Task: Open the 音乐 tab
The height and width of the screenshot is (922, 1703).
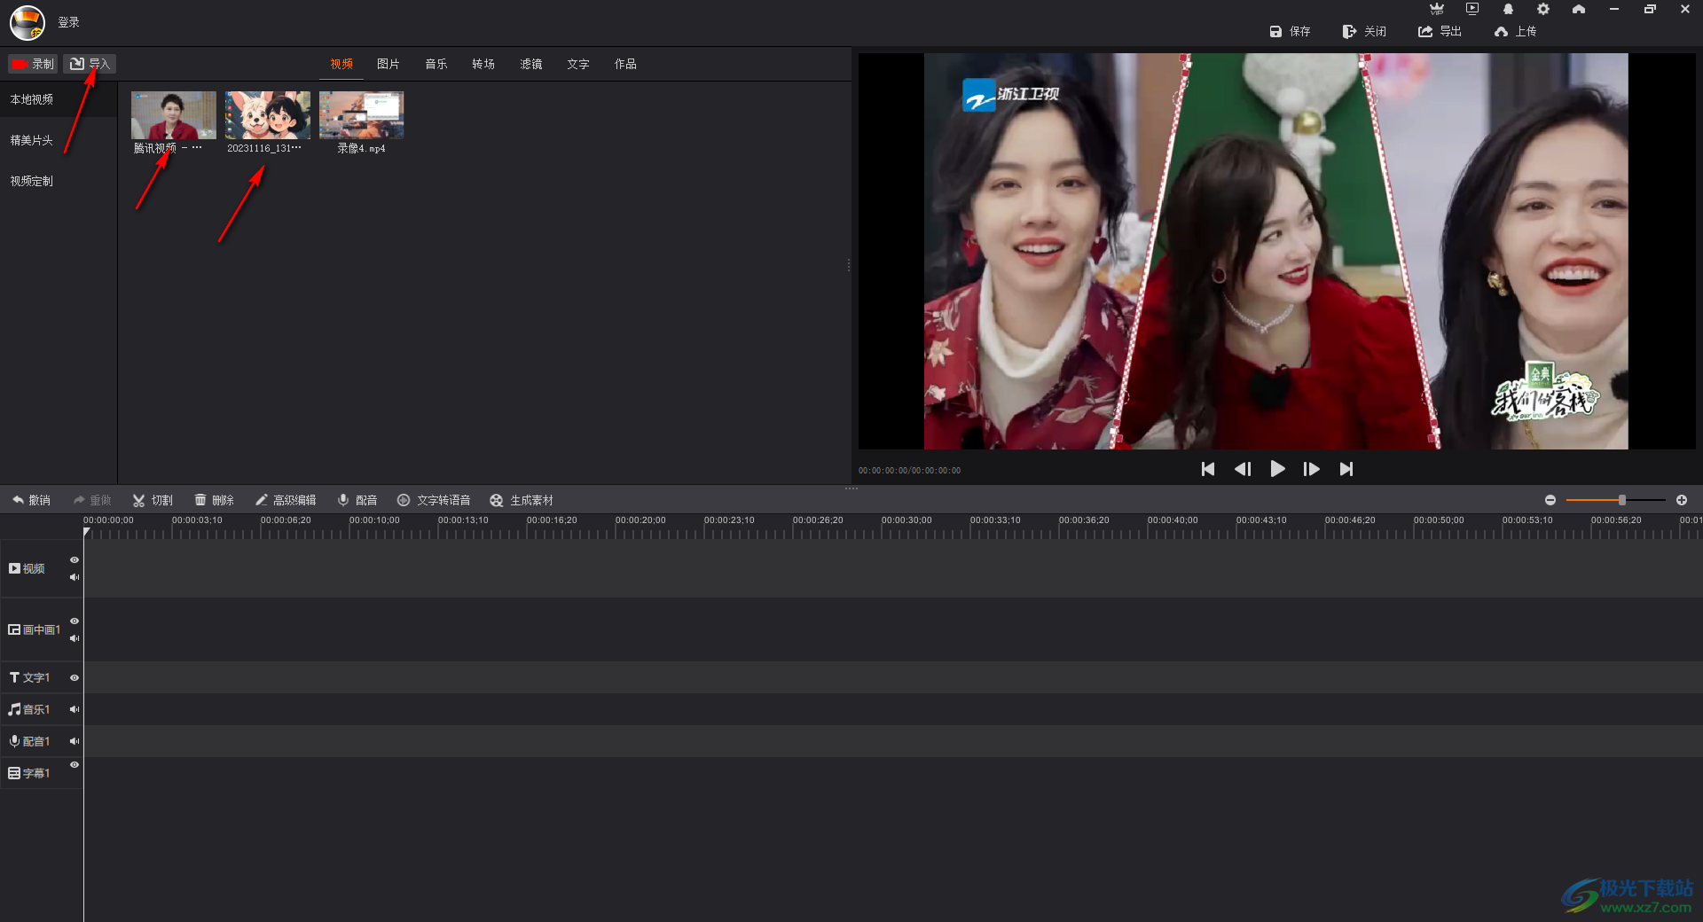Action: coord(436,64)
